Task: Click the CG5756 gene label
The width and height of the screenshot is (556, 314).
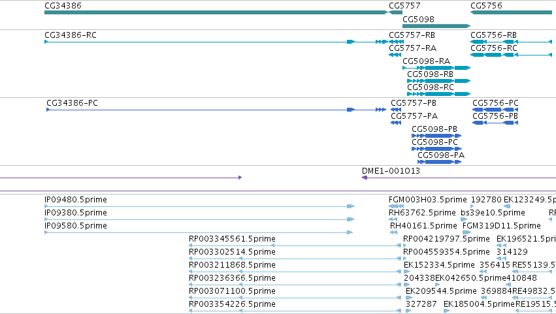Action: pyautogui.click(x=486, y=6)
